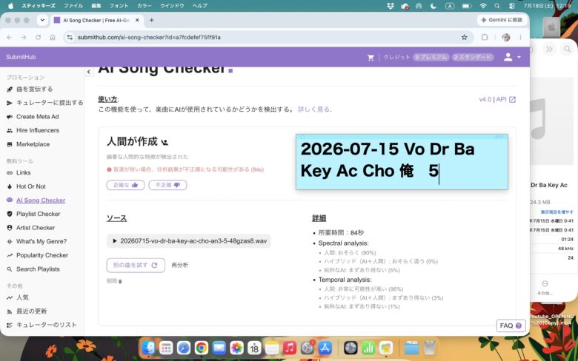Click the SubmitHub logo text
The width and height of the screenshot is (578, 361).
click(x=21, y=57)
